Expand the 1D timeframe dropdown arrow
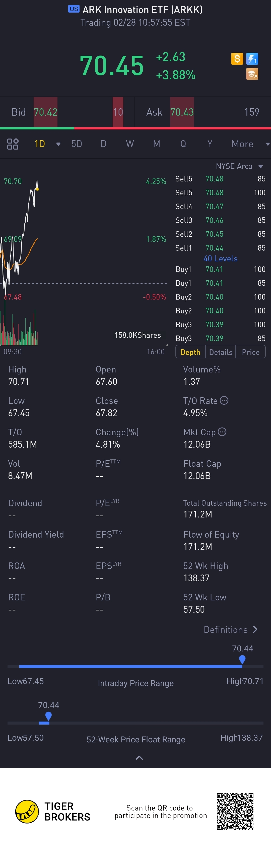The image size is (271, 855). (58, 144)
